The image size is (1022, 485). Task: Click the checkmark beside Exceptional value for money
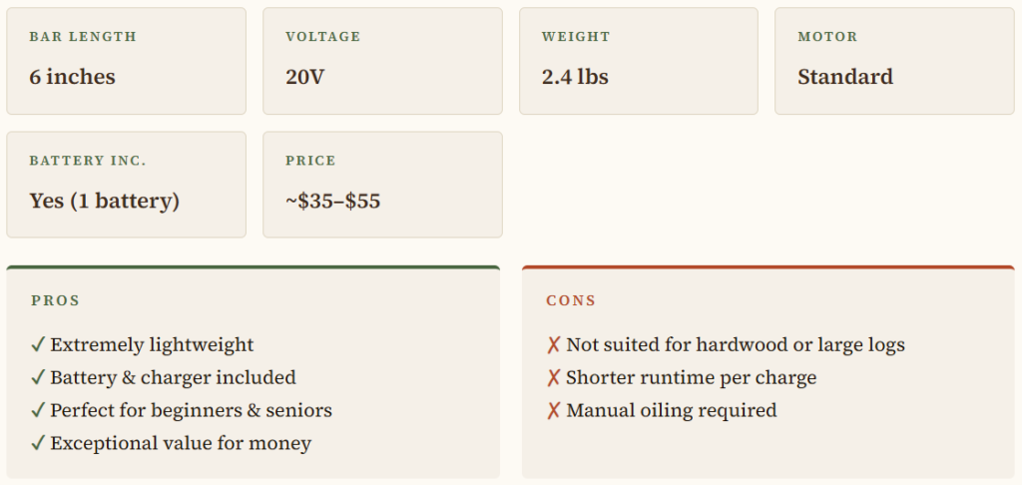click(38, 444)
